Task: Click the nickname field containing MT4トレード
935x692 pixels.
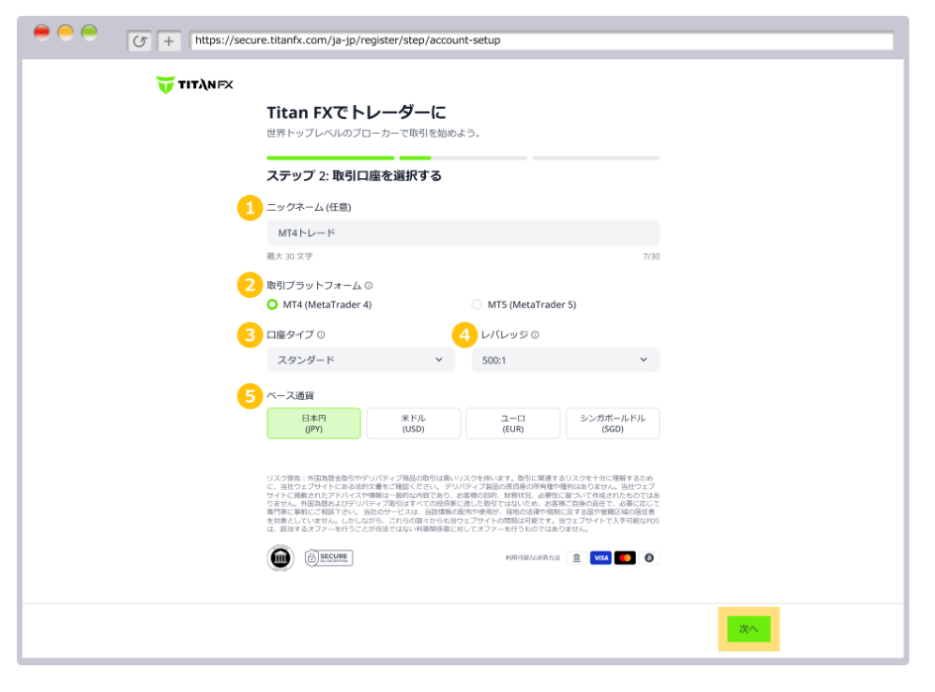Action: tap(463, 233)
